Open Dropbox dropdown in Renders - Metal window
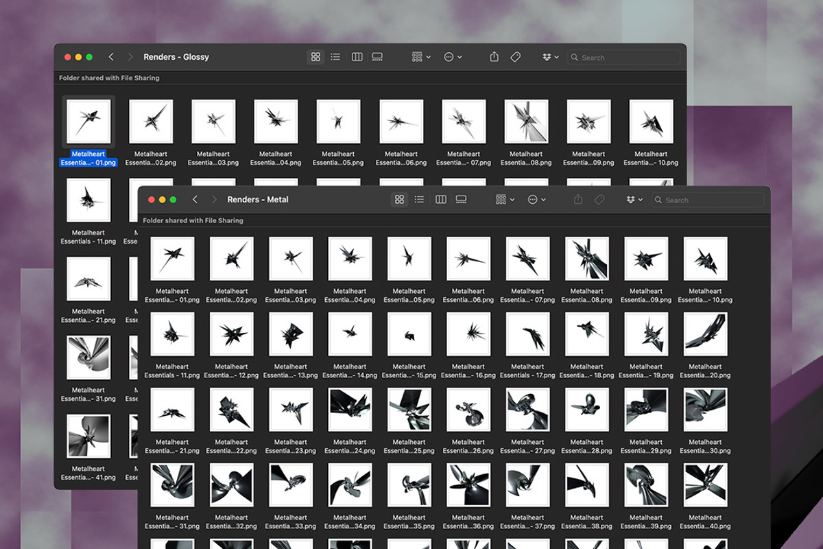The width and height of the screenshot is (823, 549). click(x=634, y=200)
